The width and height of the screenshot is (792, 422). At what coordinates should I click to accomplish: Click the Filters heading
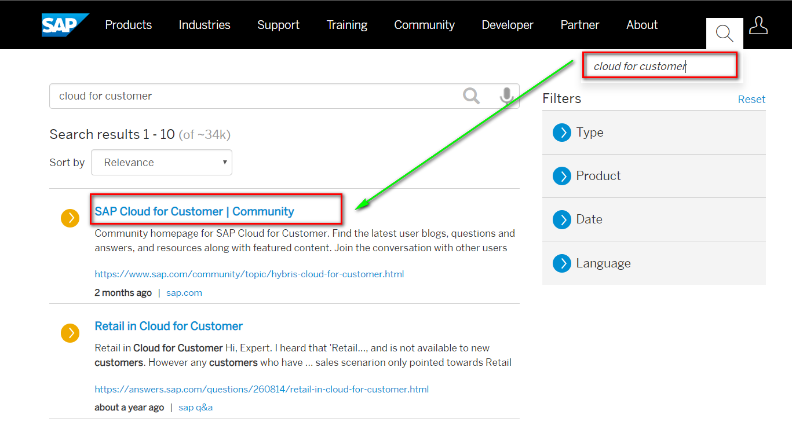pos(561,98)
